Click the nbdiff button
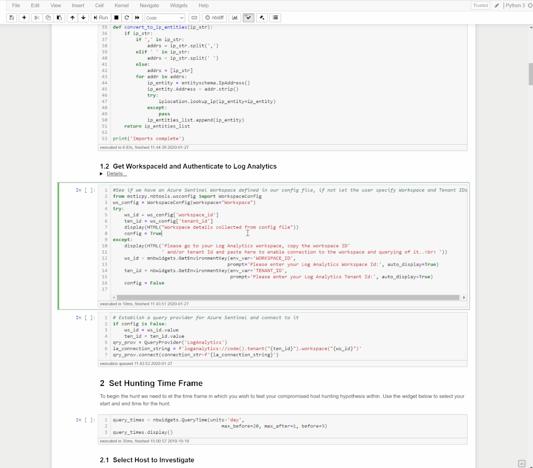This screenshot has width=533, height=468. click(x=214, y=18)
